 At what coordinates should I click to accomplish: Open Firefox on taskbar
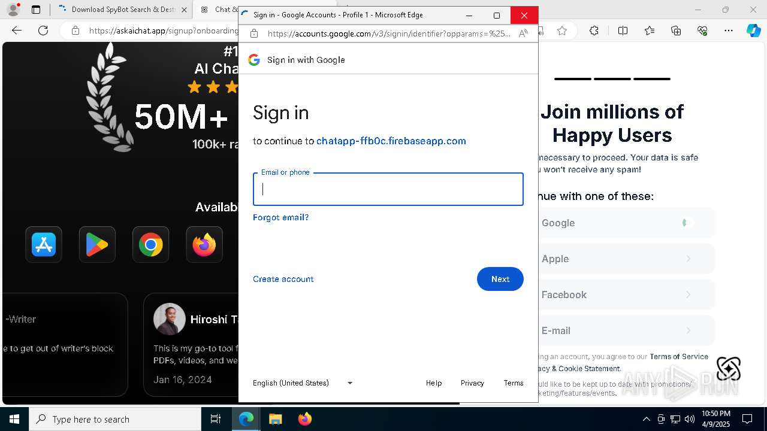point(304,419)
